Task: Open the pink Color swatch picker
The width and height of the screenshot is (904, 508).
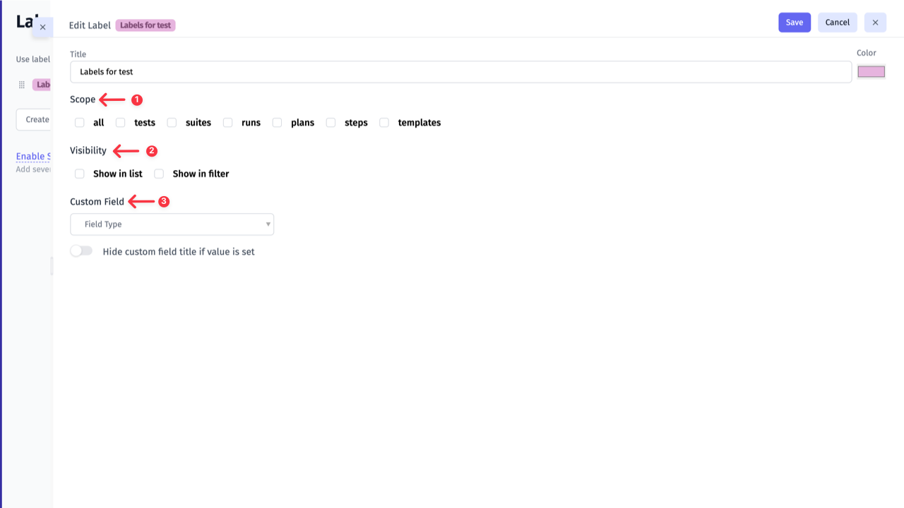Action: (871, 71)
